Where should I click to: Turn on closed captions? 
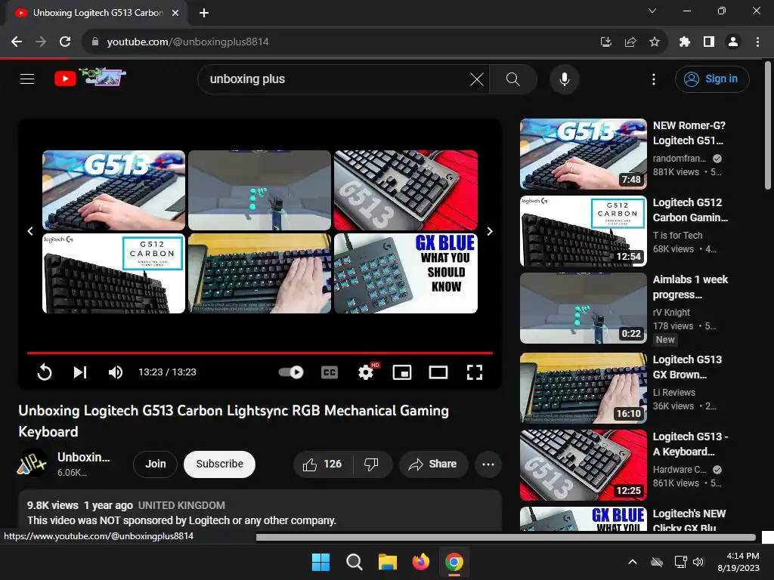point(330,372)
